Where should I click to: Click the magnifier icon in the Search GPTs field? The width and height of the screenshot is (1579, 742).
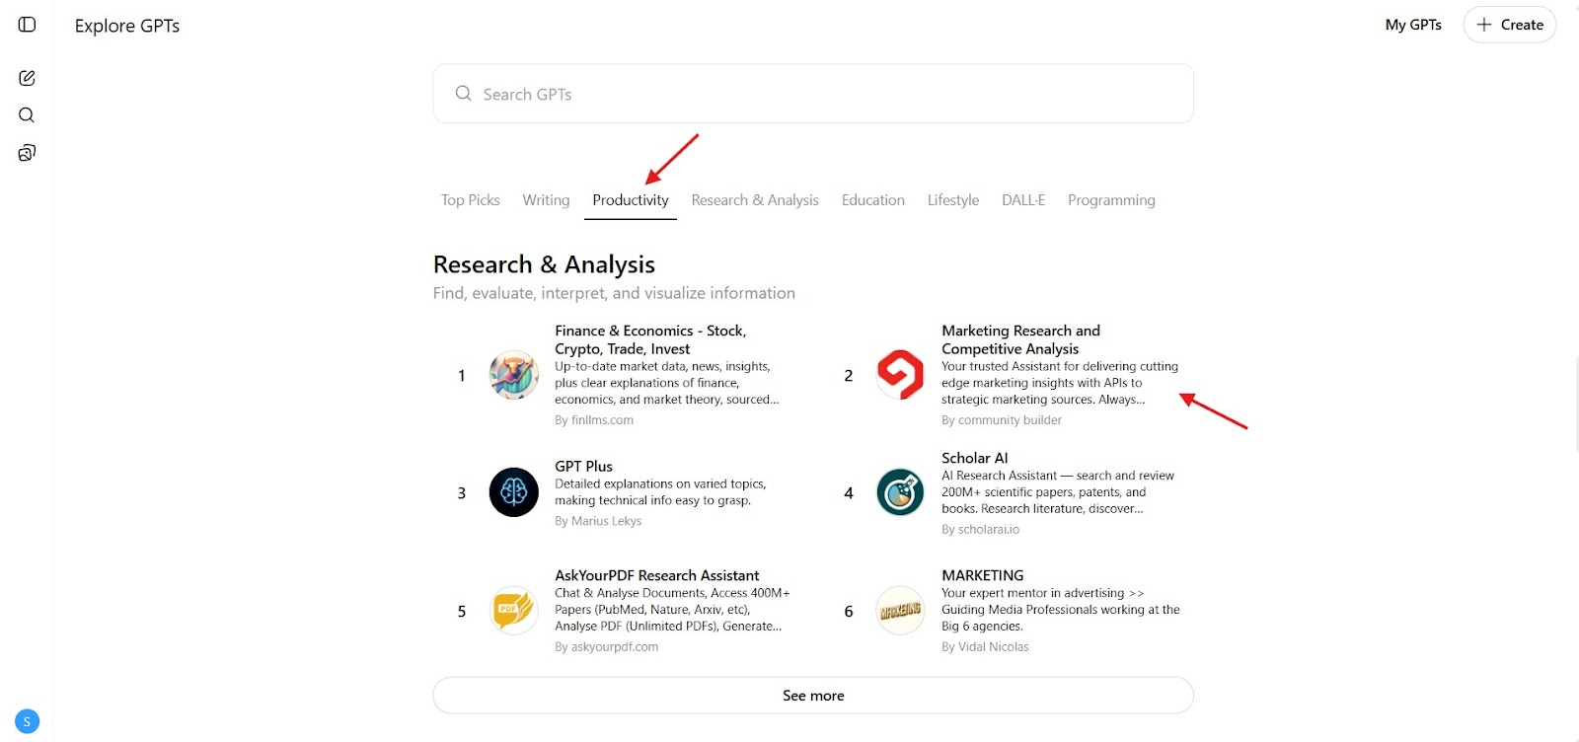click(x=463, y=94)
